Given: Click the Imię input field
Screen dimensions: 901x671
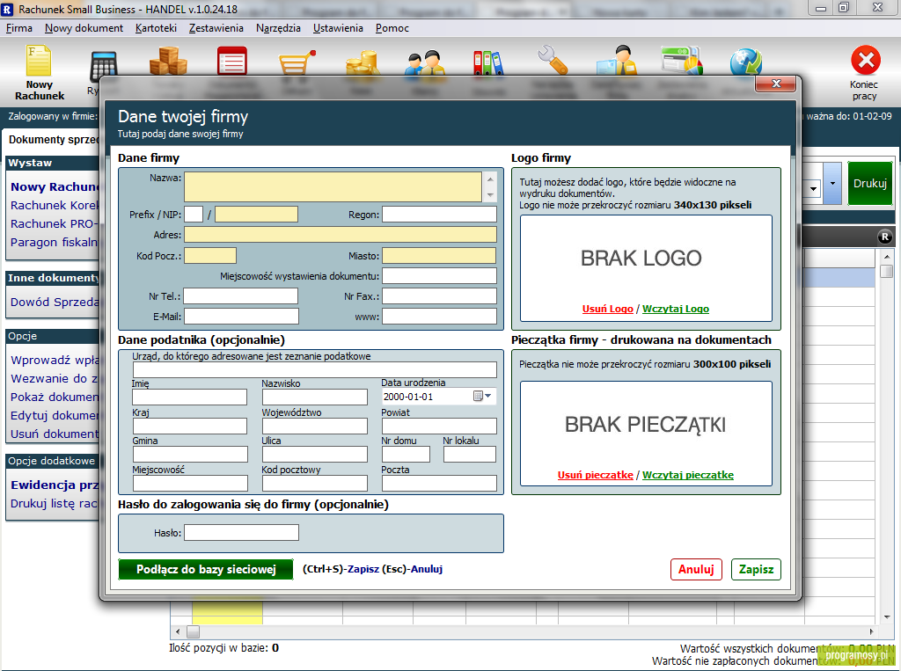Looking at the screenshot, I should coord(190,397).
